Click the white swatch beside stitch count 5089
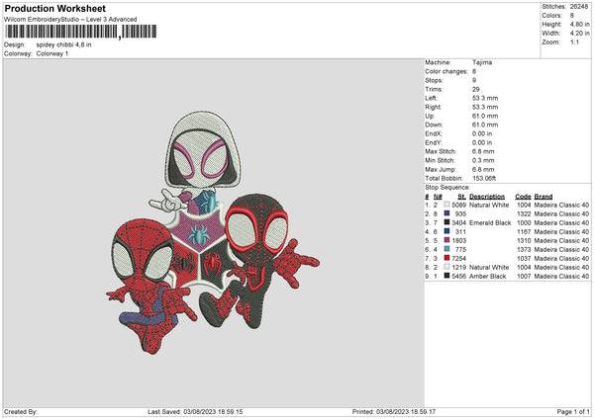The height and width of the screenshot is (419, 594). [x=447, y=205]
